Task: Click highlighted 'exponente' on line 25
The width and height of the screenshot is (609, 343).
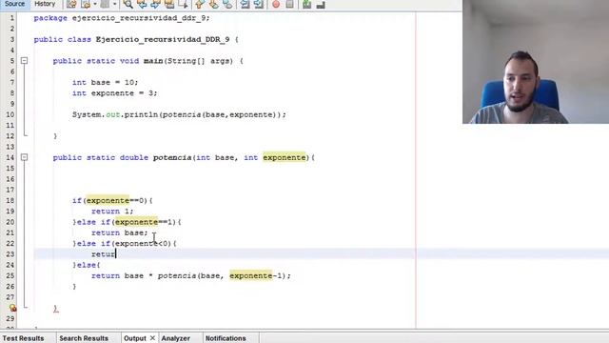Action: pos(251,275)
